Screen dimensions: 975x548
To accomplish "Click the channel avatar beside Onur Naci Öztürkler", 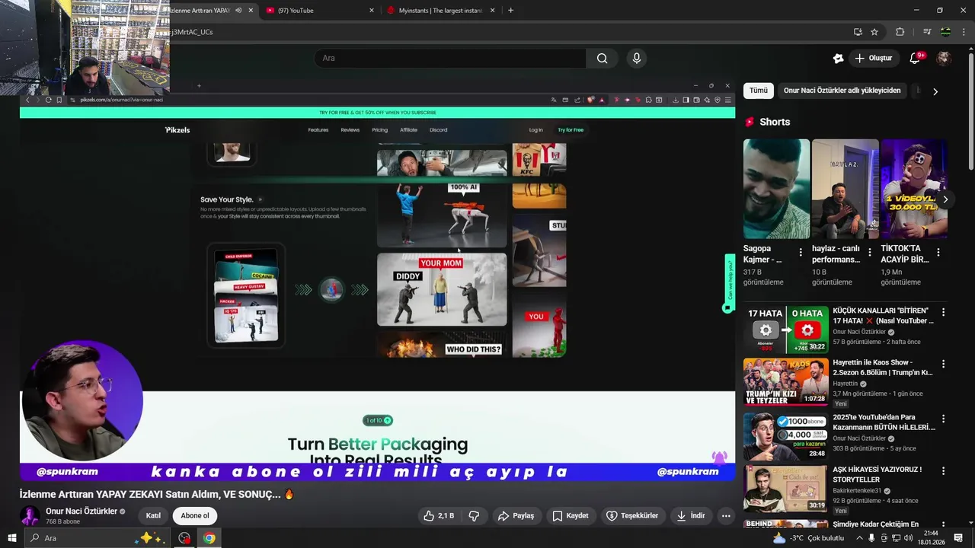I will pyautogui.click(x=30, y=515).
